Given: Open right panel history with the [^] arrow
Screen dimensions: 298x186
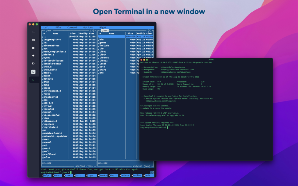Looking at the screenshot, I should 150,30.
